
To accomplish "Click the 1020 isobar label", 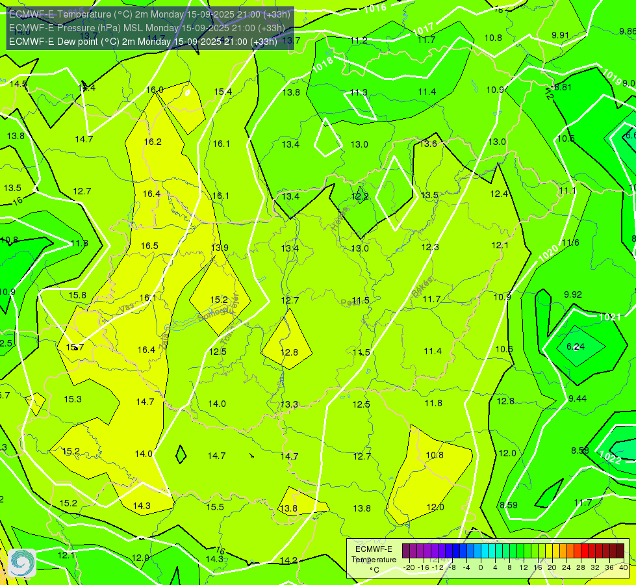I will point(548,253).
